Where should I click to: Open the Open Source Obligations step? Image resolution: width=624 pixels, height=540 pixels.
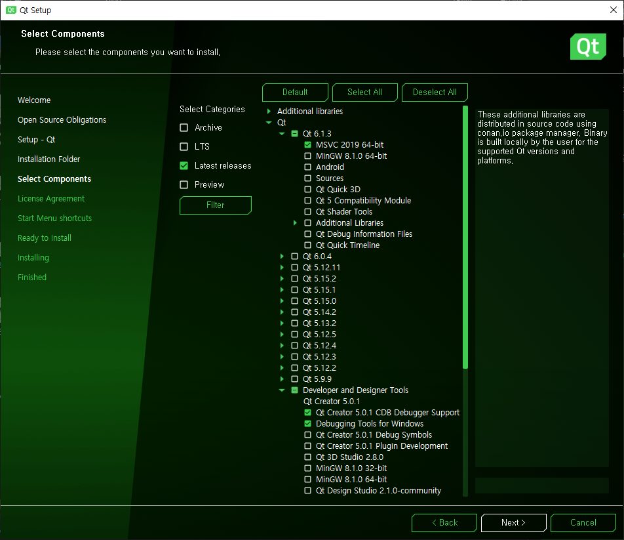(62, 120)
